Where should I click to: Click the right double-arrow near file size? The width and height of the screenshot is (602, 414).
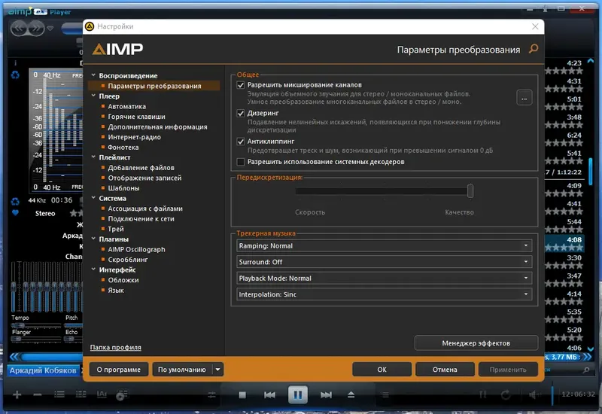[x=588, y=357]
